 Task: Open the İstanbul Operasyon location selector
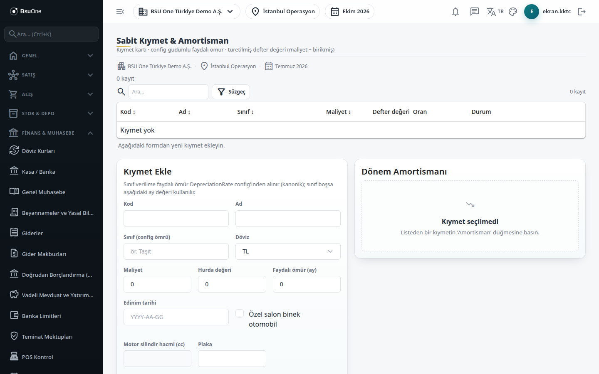(283, 12)
